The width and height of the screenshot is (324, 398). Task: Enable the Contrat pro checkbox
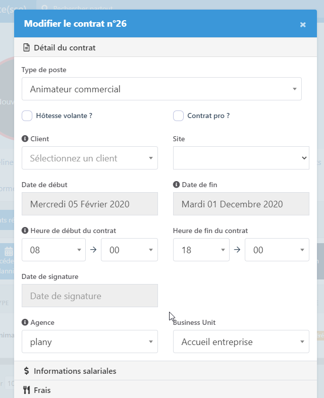178,116
